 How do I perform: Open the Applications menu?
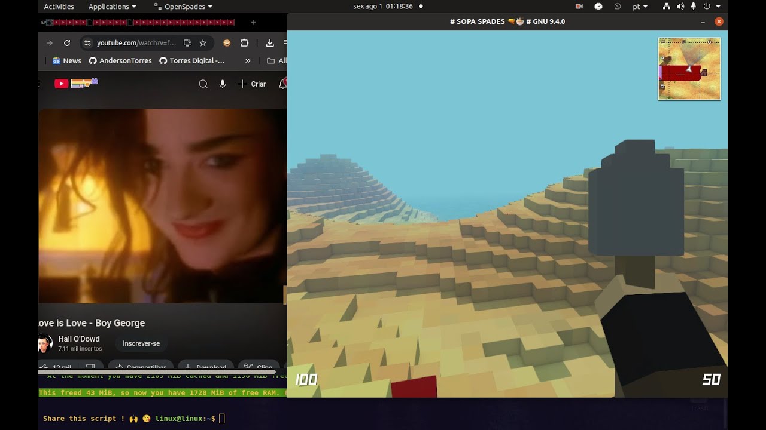[112, 7]
